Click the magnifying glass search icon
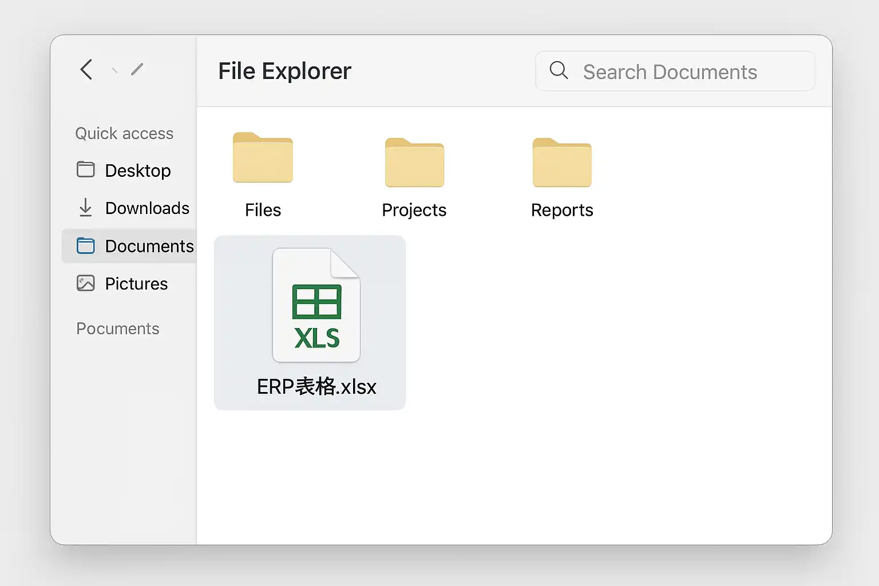This screenshot has width=879, height=586. click(559, 70)
